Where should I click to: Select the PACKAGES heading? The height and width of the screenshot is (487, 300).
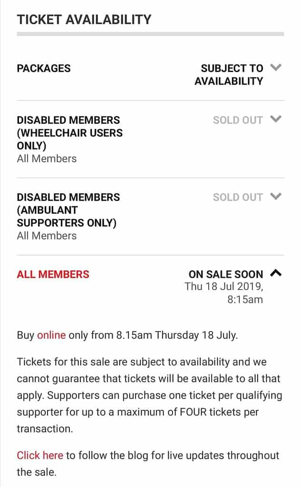44,68
